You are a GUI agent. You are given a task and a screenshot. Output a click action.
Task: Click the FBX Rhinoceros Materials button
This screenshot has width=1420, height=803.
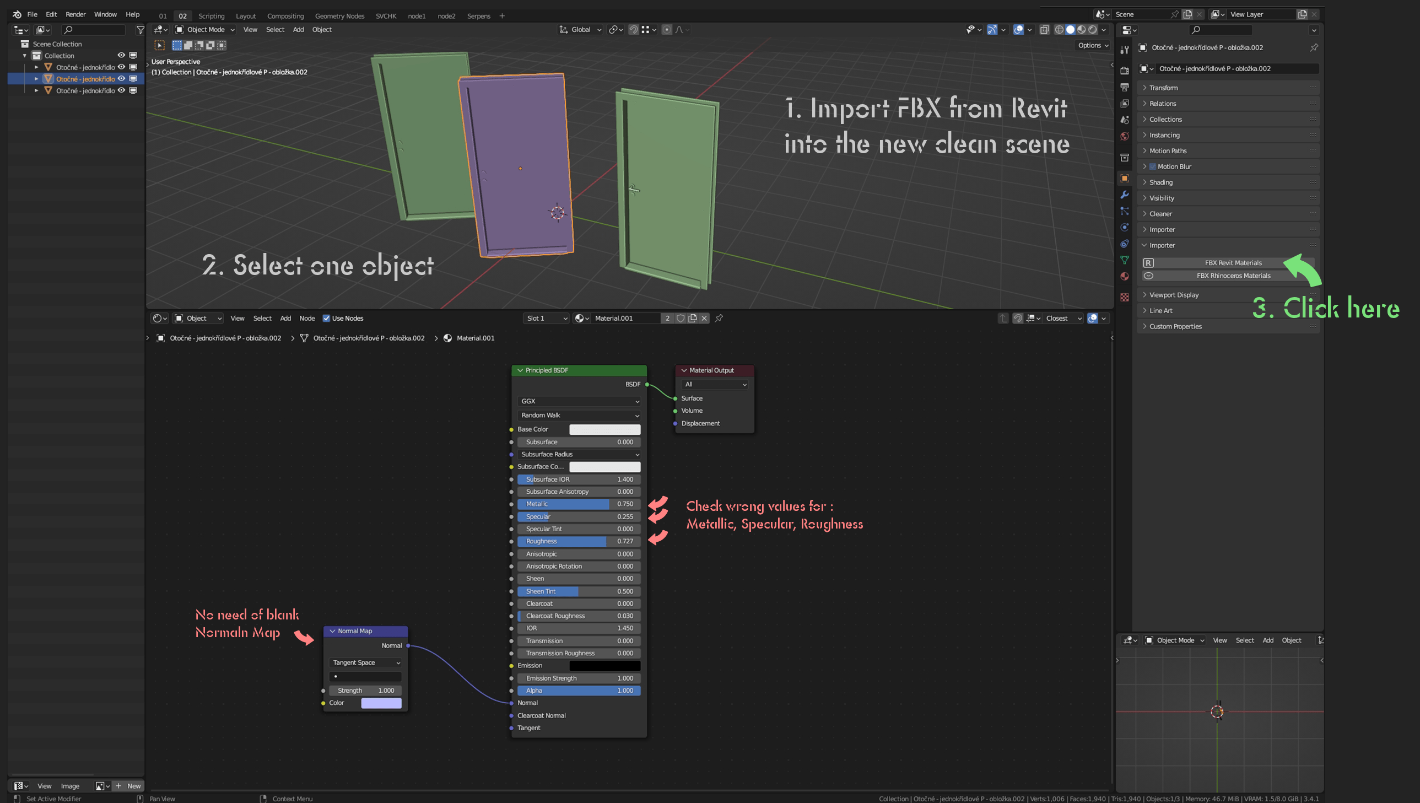tap(1233, 276)
